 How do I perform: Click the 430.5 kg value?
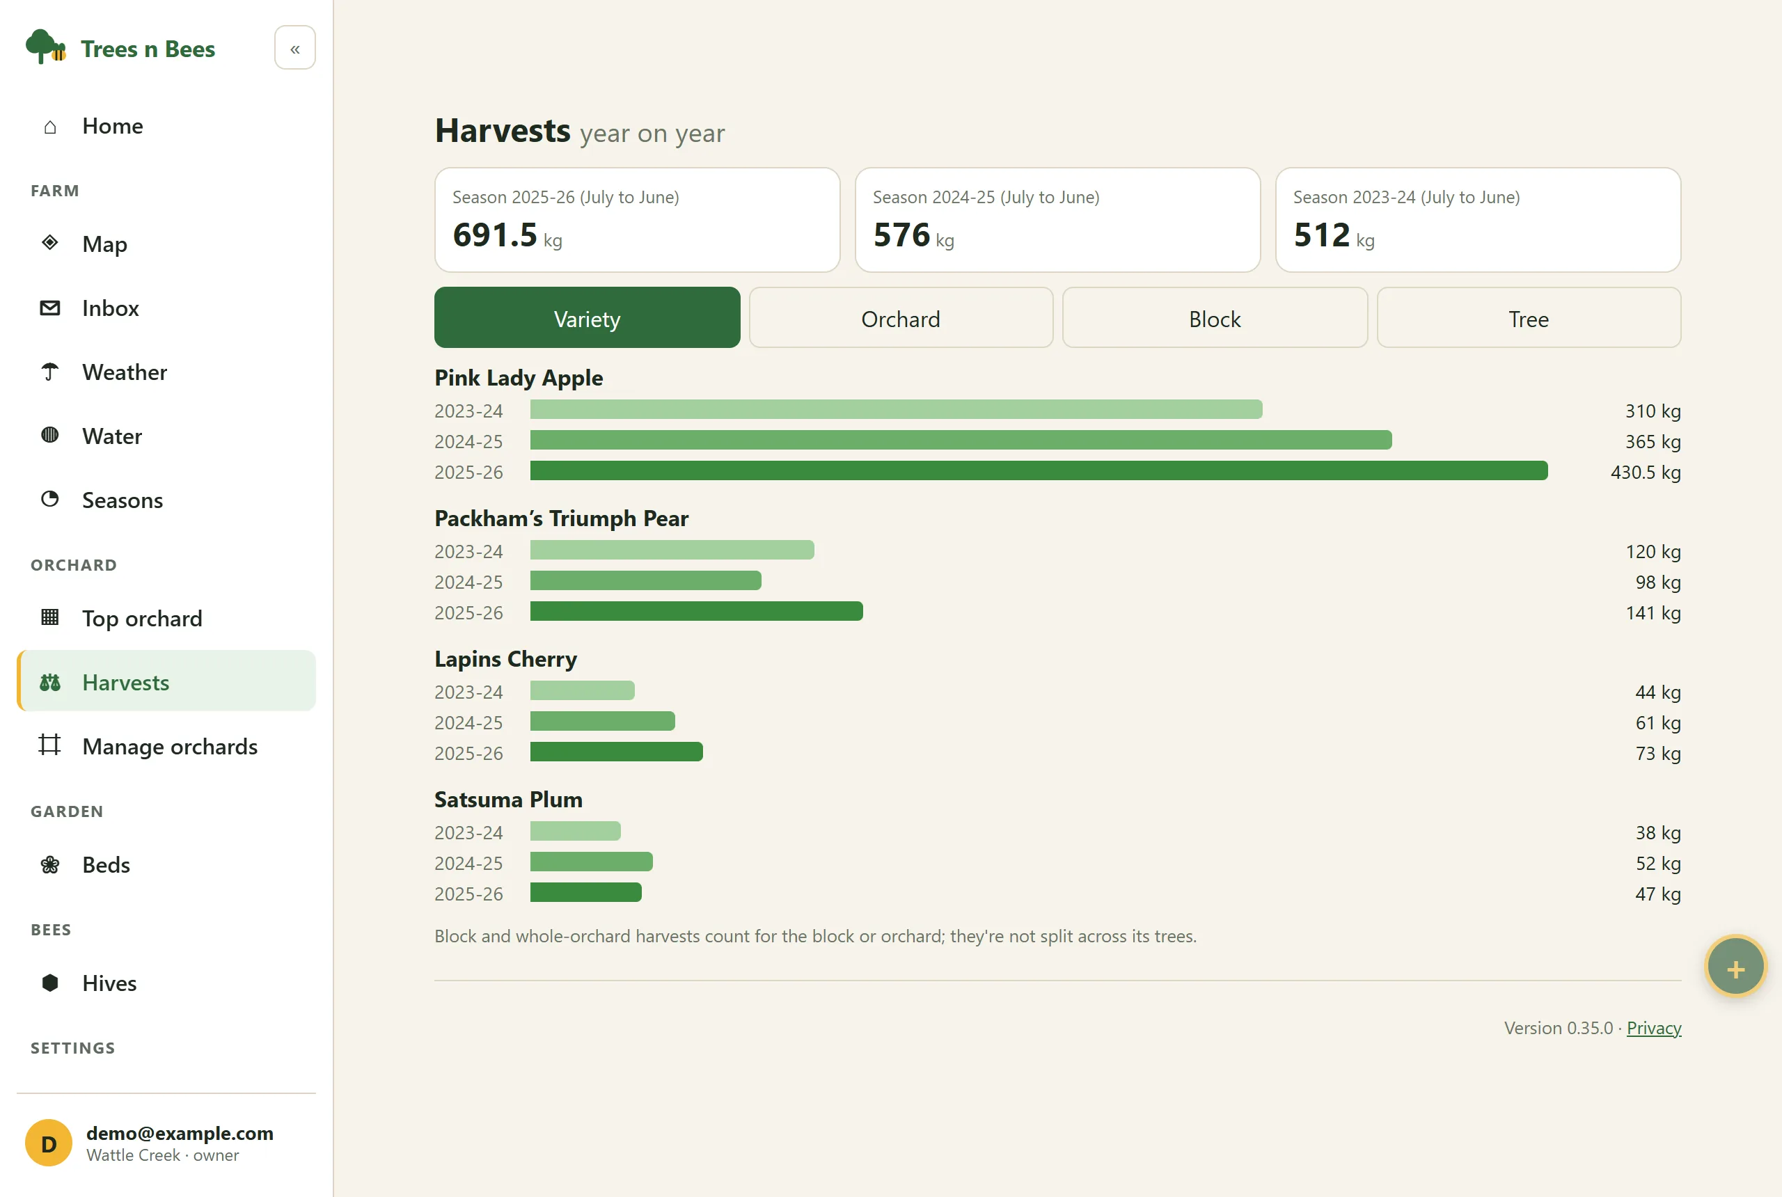click(x=1646, y=472)
